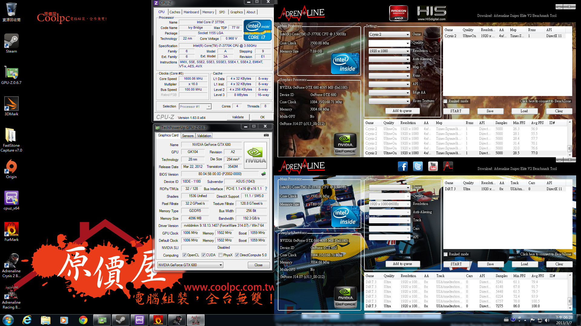Switch to the Memory tab in CPU-Z
581x326 pixels.
coord(208,12)
